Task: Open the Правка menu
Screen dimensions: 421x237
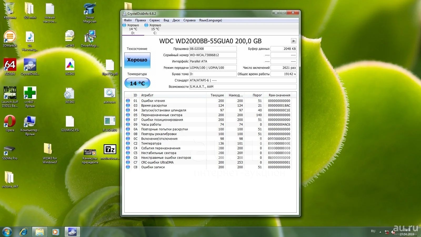Action: click(x=140, y=20)
